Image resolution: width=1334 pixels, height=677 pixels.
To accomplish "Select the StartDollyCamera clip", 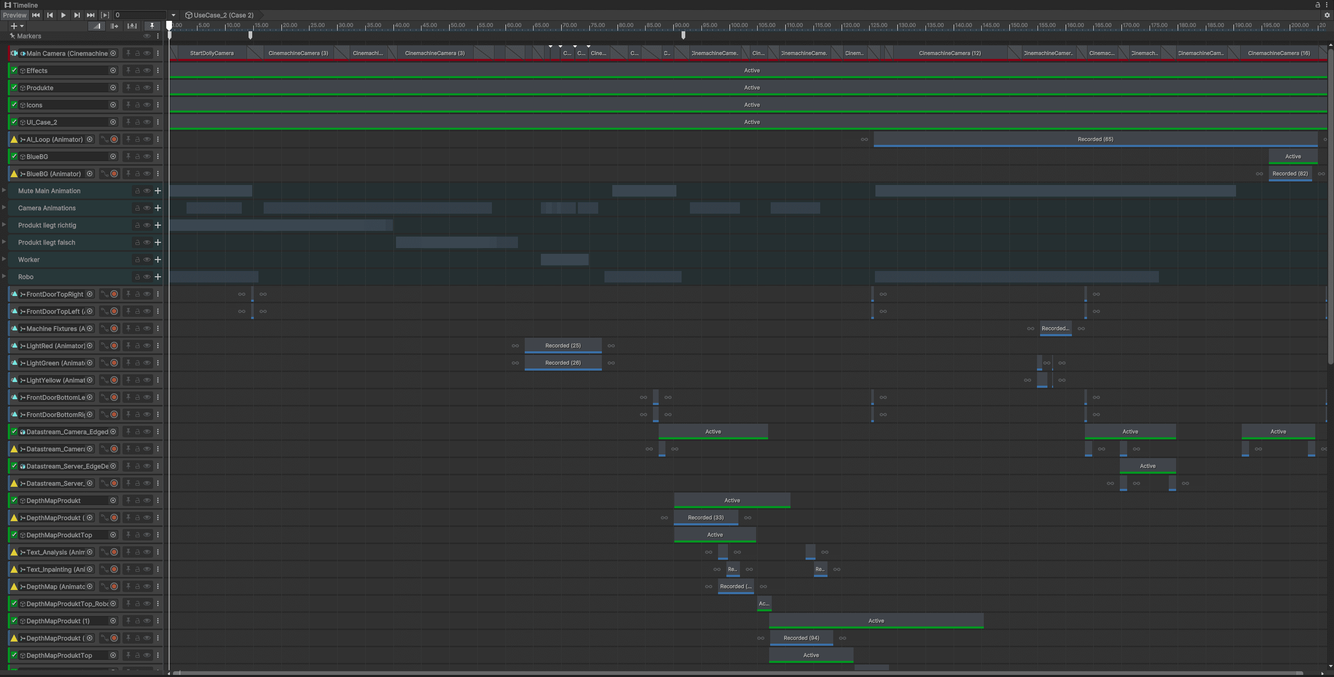I will click(212, 53).
